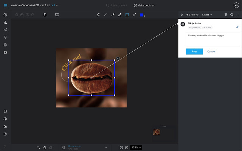This screenshot has width=242, height=151.
Task: Click the coffee bean page thumbnail
Action: click(x=157, y=132)
